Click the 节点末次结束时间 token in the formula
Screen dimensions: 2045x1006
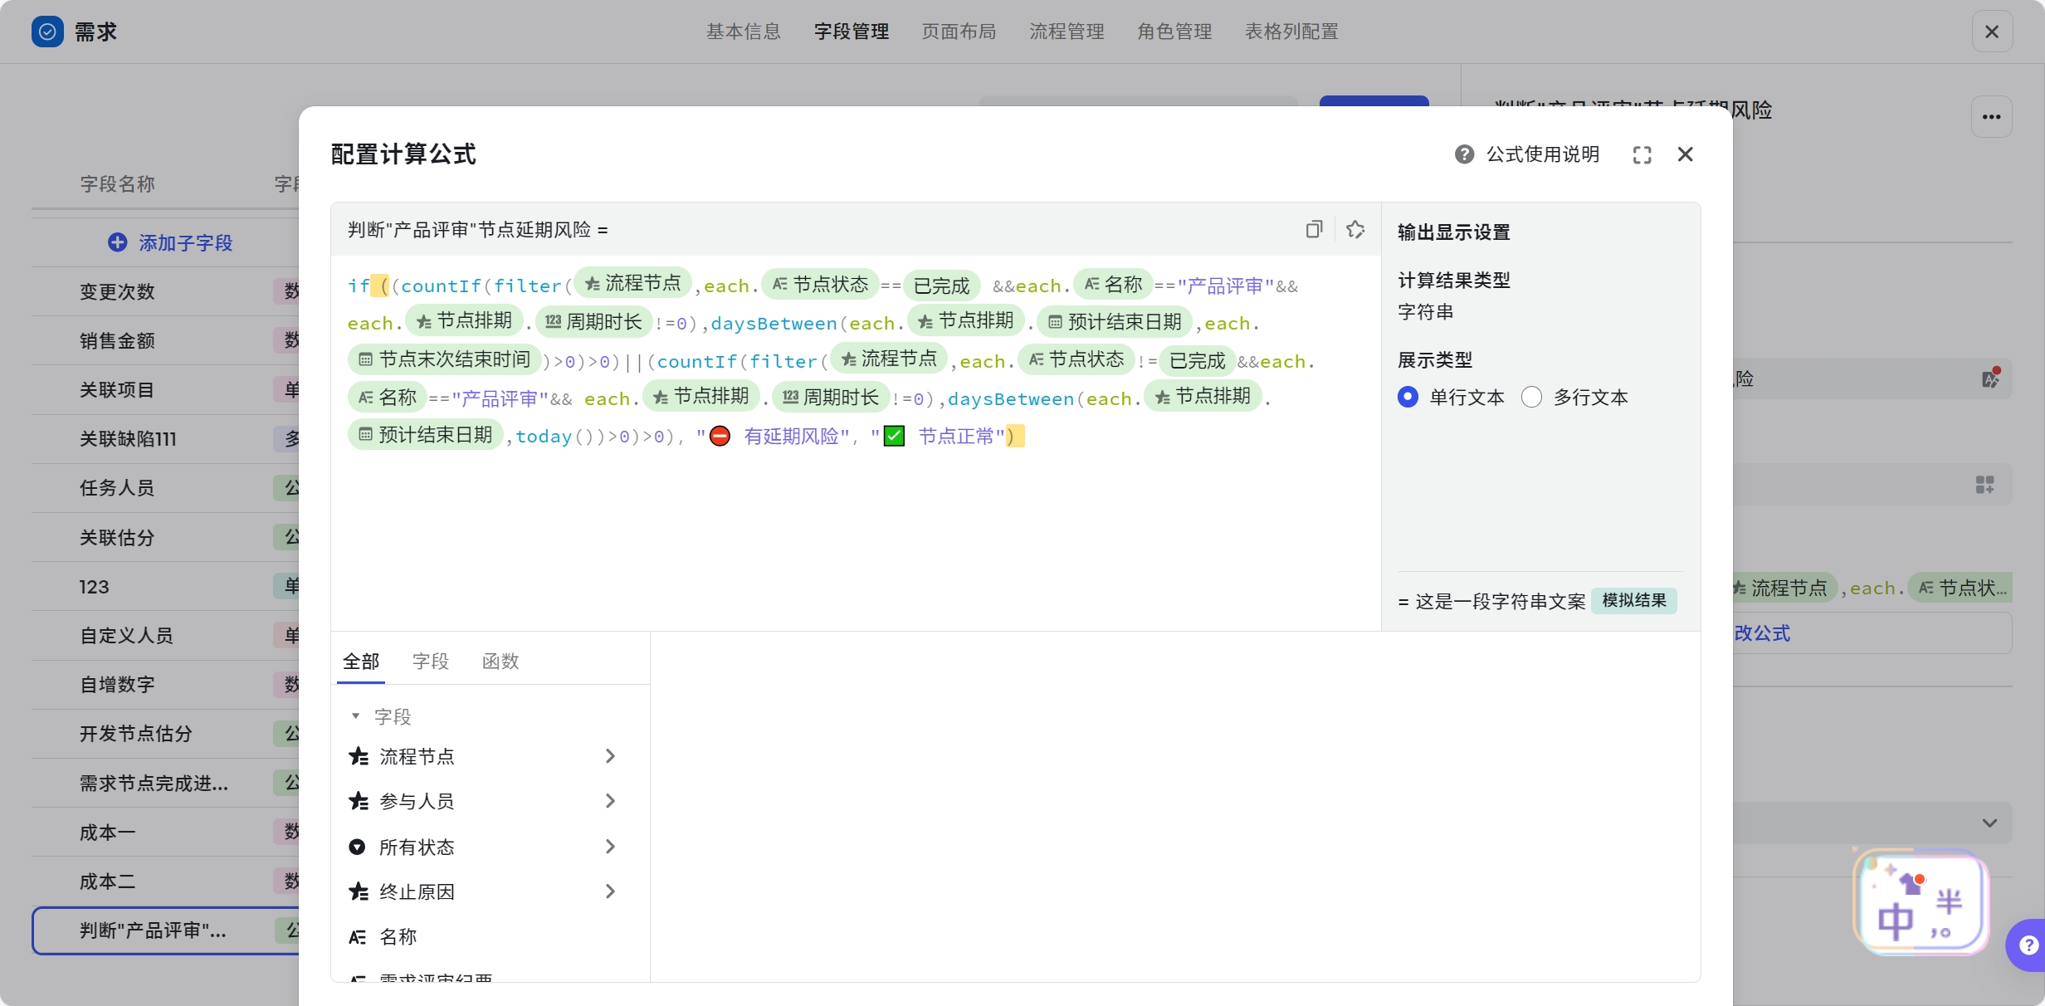[444, 359]
